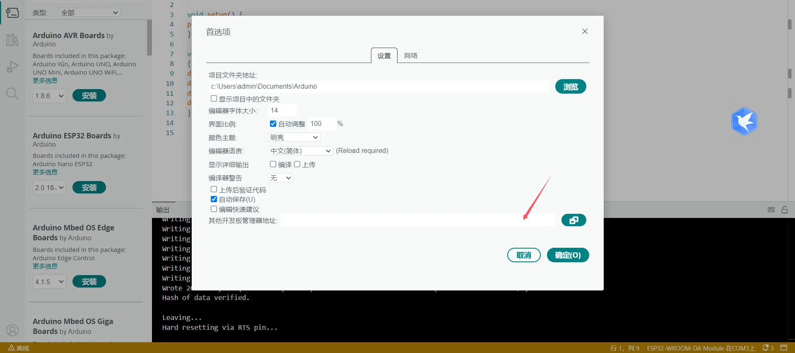Click the blue bird floating icon

[744, 121]
